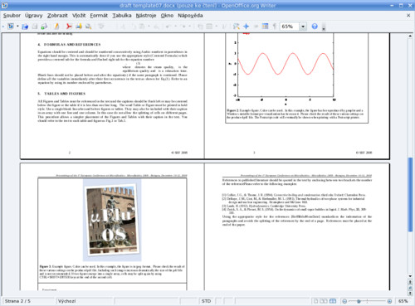Open the Navigator star icon
This screenshot has width=415, height=306.
pyautogui.click(x=246, y=27)
